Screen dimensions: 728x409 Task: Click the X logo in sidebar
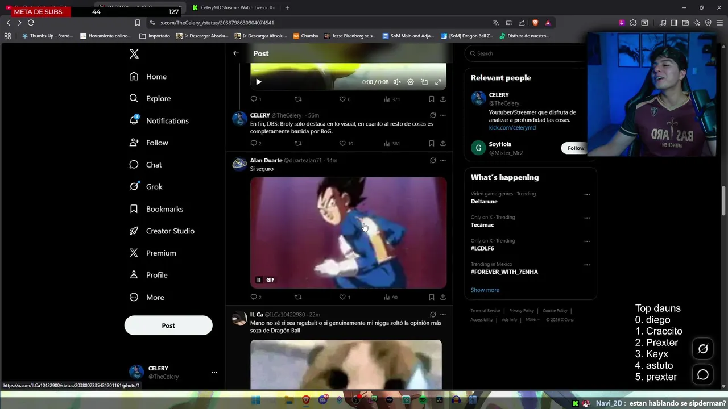click(x=134, y=54)
